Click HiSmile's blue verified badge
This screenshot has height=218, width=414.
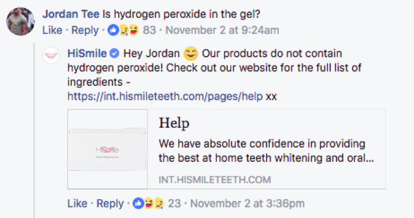[114, 54]
